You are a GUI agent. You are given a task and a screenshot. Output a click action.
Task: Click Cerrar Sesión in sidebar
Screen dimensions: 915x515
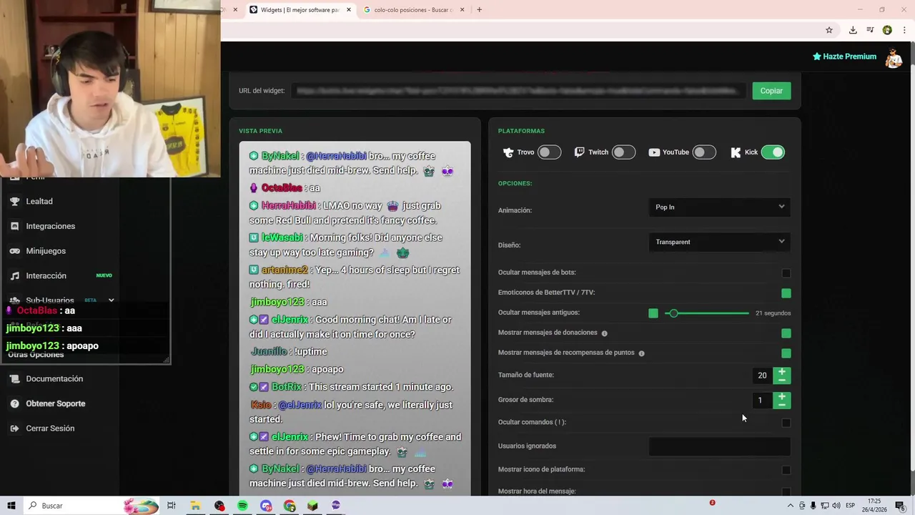(x=50, y=428)
